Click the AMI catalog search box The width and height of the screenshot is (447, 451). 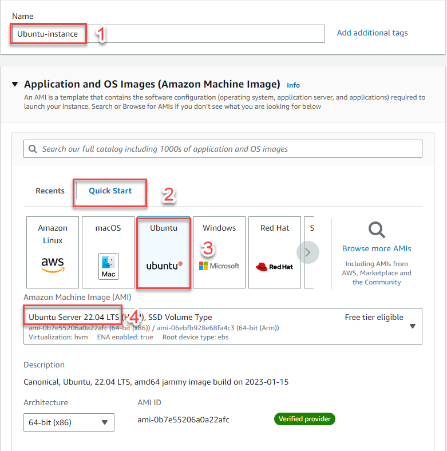tap(223, 149)
